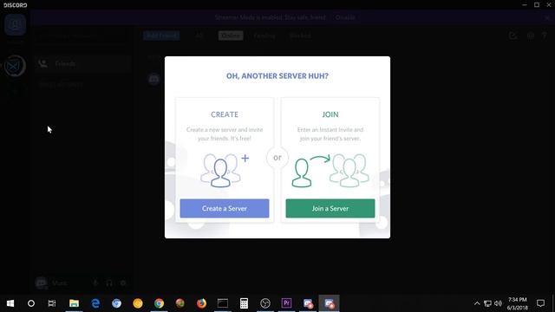The image size is (555, 312).
Task: Click the join-server people illustration
Action: (x=330, y=170)
